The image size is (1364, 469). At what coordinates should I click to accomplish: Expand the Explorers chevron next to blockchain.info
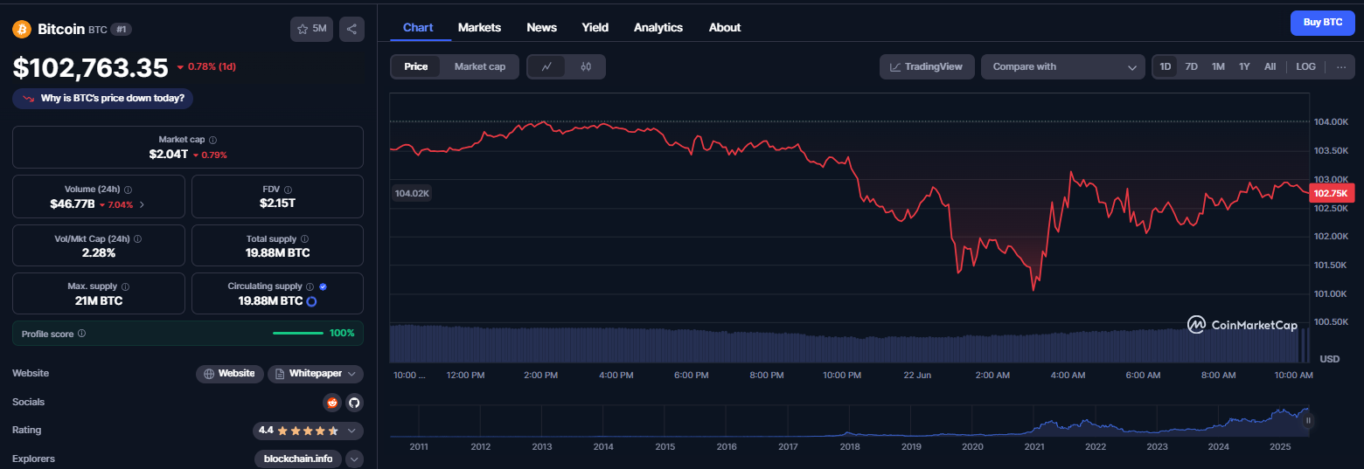pyautogui.click(x=354, y=459)
